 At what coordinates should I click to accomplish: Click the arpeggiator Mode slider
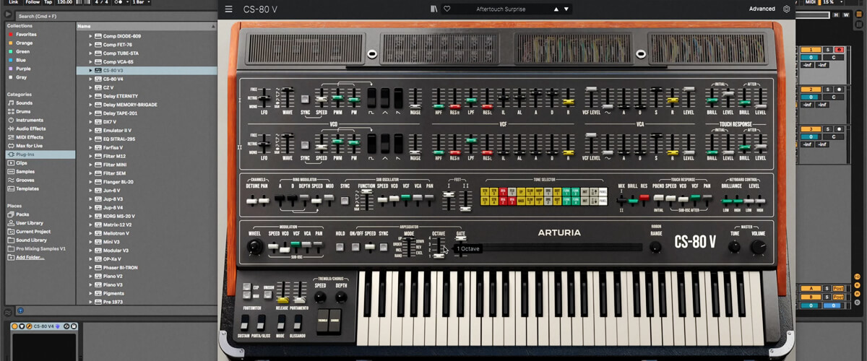409,248
